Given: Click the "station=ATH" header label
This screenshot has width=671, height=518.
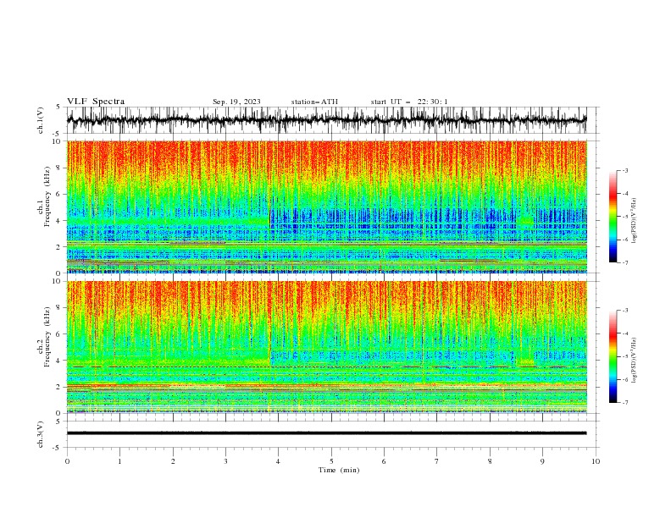Looking at the screenshot, I should (314, 102).
